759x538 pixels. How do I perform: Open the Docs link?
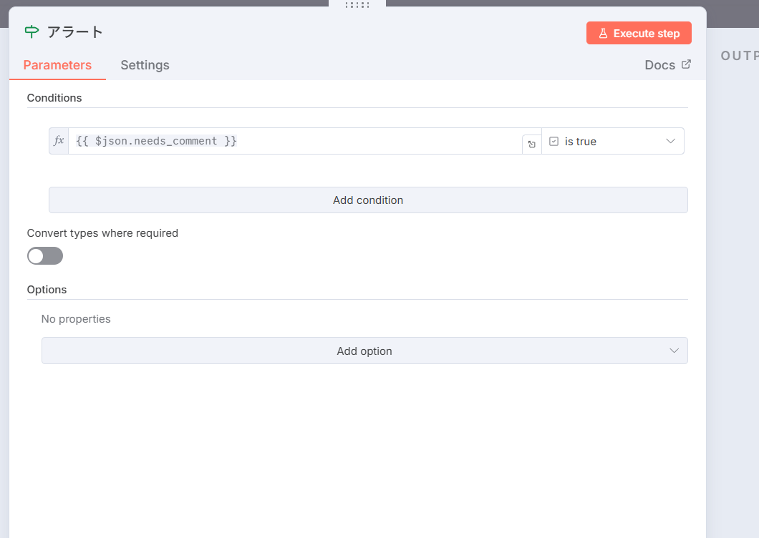pos(659,65)
